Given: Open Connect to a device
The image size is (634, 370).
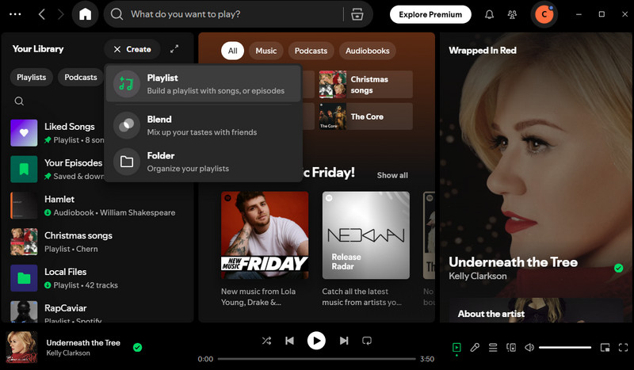Looking at the screenshot, I should [511, 347].
